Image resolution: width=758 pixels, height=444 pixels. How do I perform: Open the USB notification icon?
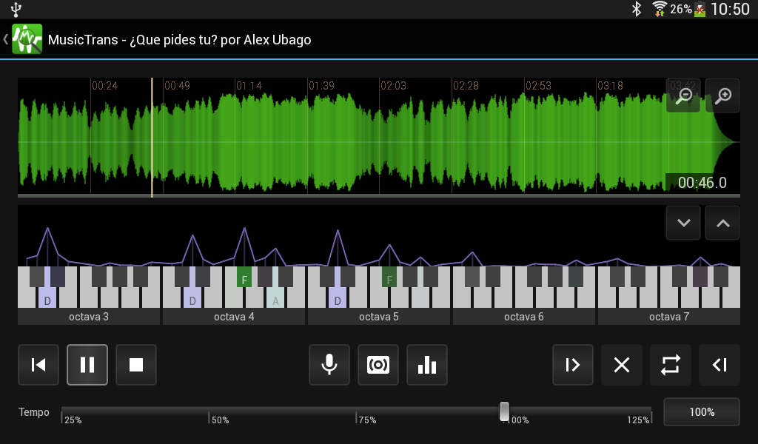tap(16, 9)
